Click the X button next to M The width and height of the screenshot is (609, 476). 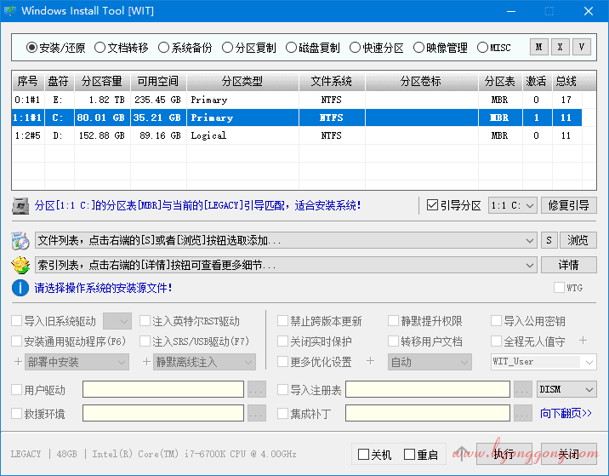point(560,47)
